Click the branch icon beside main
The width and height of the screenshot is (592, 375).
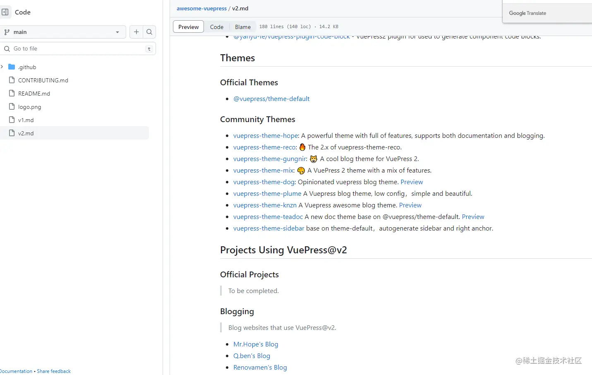[x=7, y=32]
